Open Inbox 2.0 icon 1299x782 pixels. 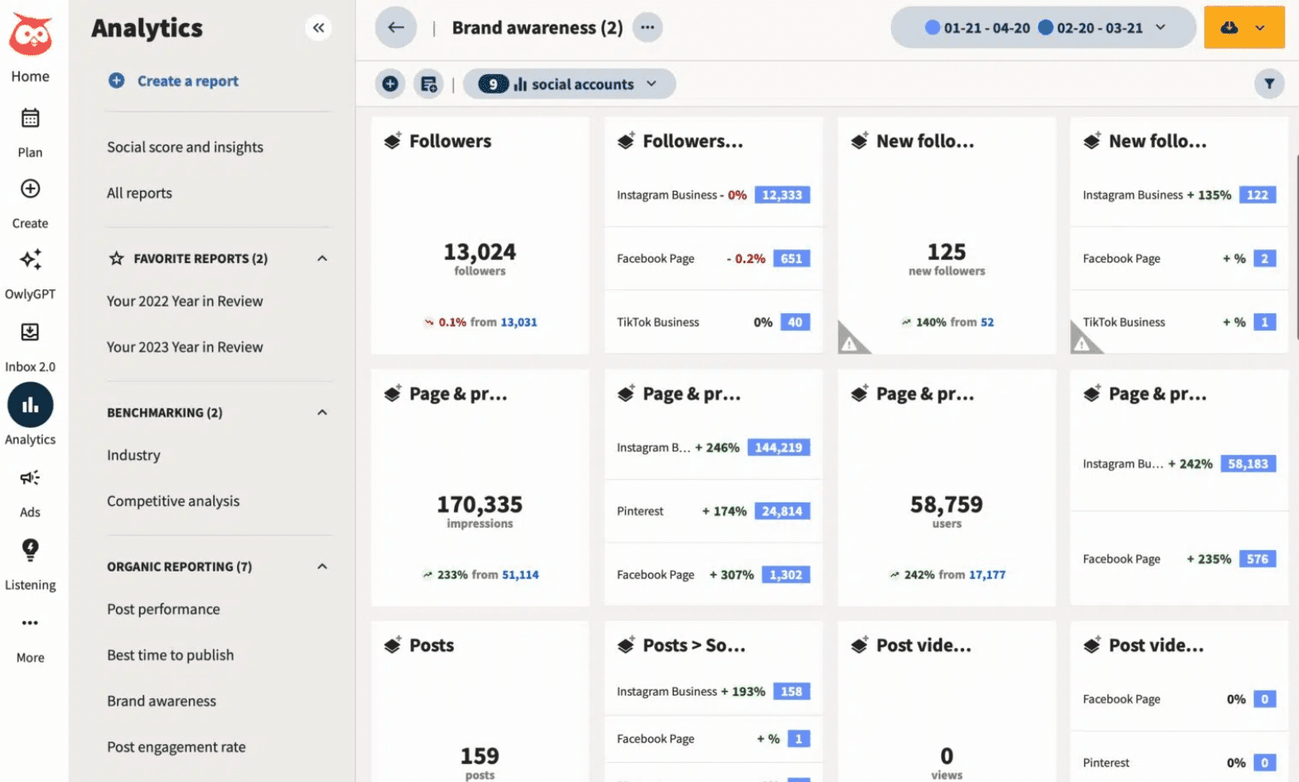[x=30, y=332]
